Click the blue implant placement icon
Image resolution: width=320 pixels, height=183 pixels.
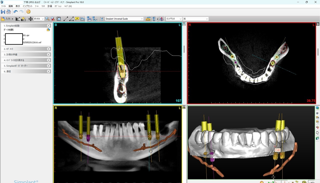pyautogui.click(x=89, y=19)
